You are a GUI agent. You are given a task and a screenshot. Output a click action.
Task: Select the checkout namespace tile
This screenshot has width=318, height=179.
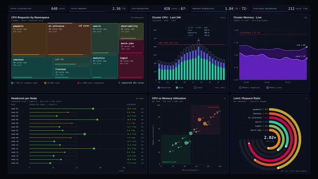coord(32,68)
